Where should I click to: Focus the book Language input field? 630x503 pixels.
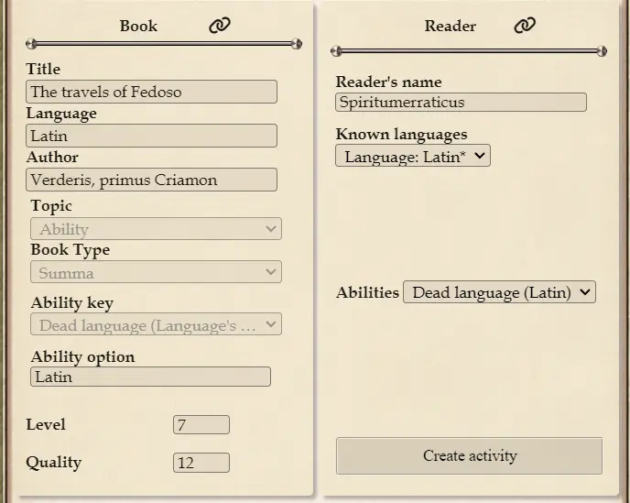(x=151, y=136)
